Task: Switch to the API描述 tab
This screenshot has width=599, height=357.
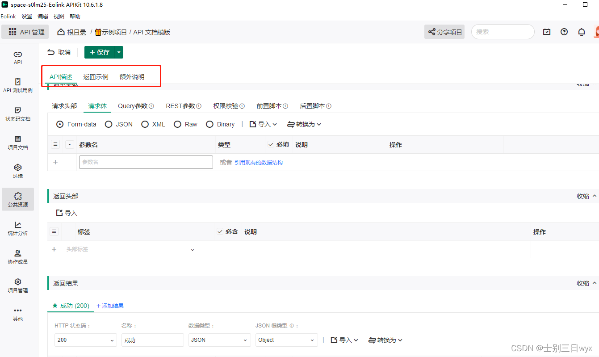Action: point(61,77)
